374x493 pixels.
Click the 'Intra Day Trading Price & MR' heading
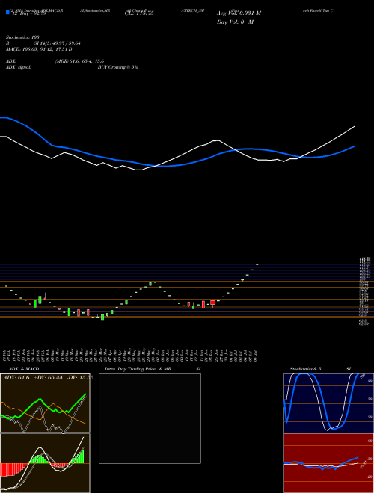[x=138, y=369]
